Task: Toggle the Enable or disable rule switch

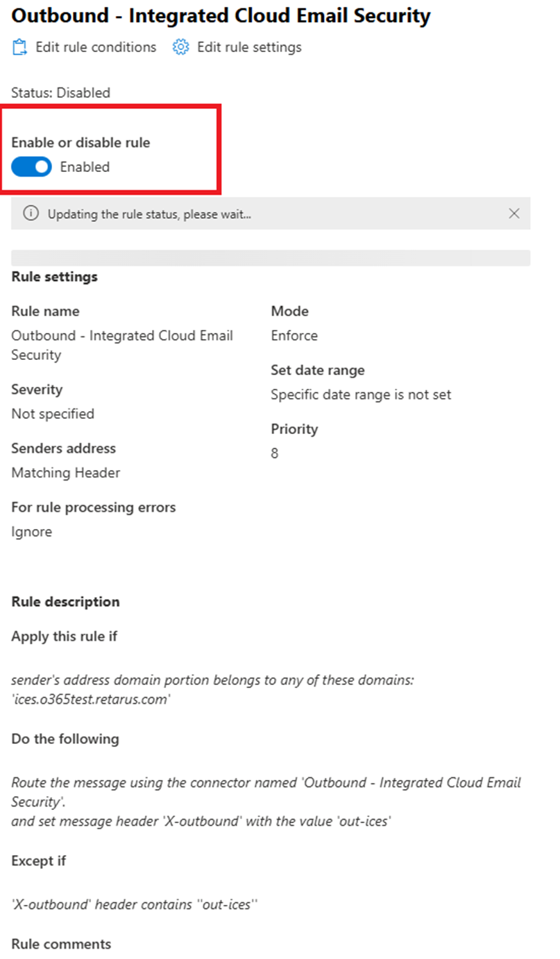Action: pos(31,167)
